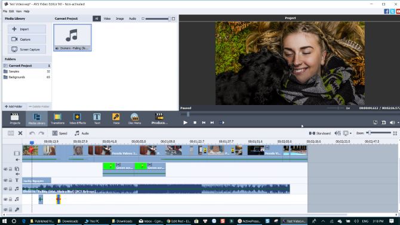Click the zoom-to-fit timeline icon
The height and width of the screenshot is (225, 400).
click(x=395, y=133)
